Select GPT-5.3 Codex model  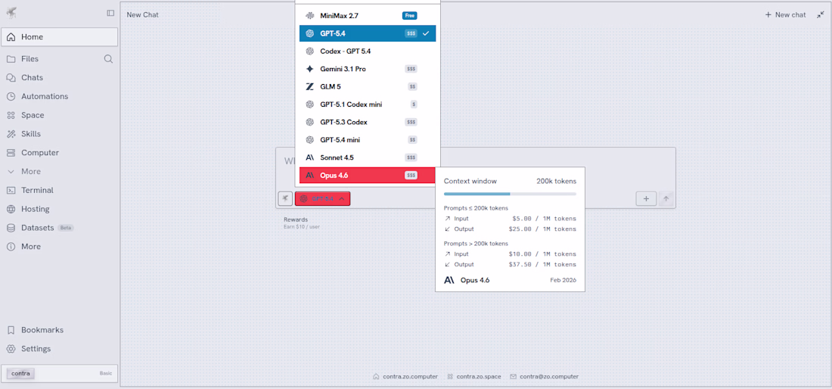point(368,122)
